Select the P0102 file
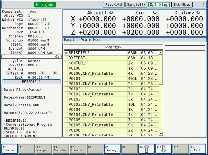Viewport: 208px width, 155px height. tap(112, 89)
